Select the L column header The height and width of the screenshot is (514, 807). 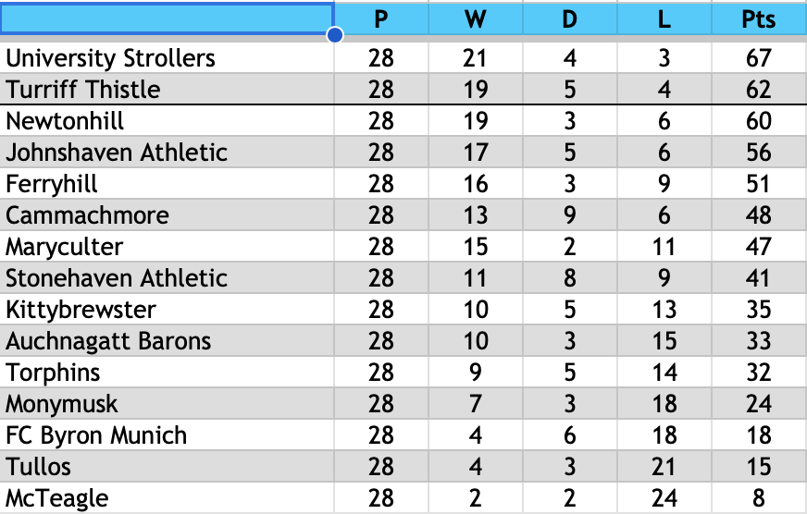(x=664, y=19)
